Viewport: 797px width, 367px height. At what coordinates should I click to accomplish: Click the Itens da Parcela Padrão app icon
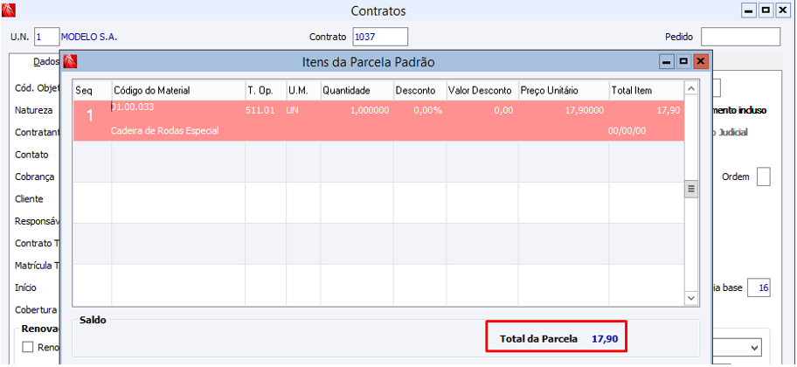coord(71,62)
